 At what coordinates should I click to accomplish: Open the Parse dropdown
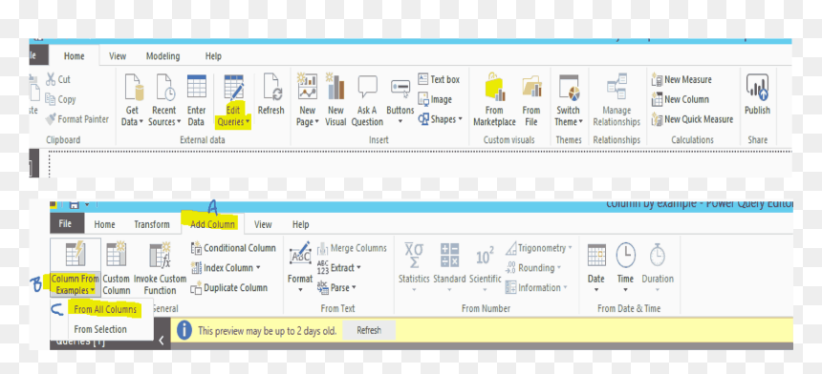336,288
